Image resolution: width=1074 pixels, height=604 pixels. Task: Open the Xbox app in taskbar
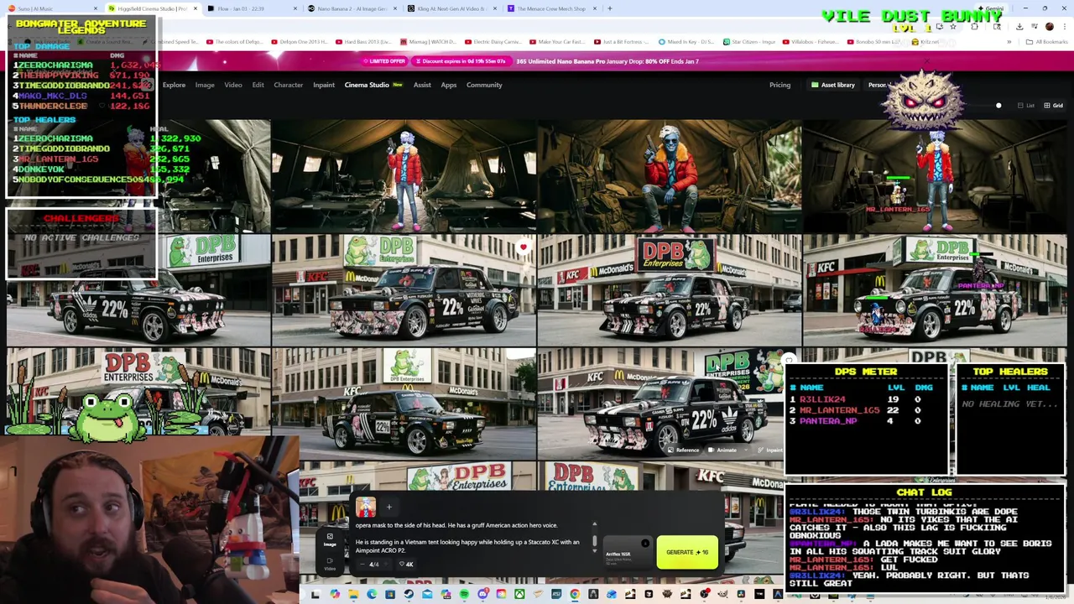tap(519, 594)
